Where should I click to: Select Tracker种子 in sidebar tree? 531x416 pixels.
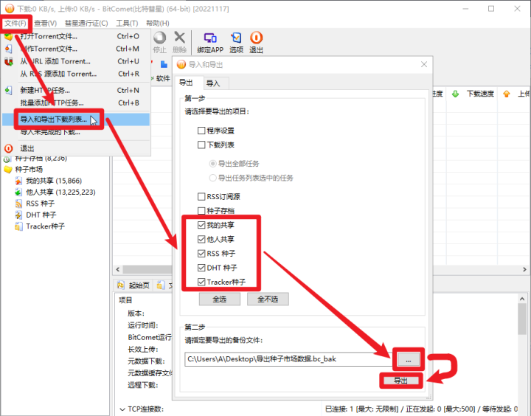(46, 226)
